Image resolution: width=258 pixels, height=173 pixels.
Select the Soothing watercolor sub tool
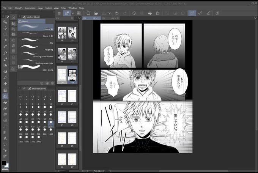pos(36,61)
